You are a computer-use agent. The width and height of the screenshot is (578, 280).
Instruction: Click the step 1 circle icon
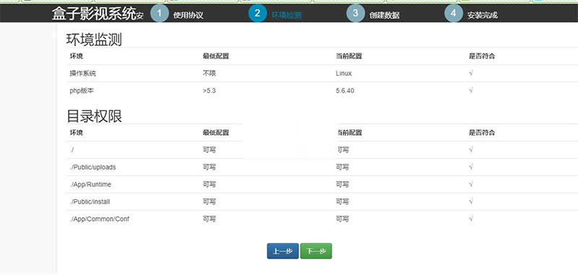tap(159, 13)
